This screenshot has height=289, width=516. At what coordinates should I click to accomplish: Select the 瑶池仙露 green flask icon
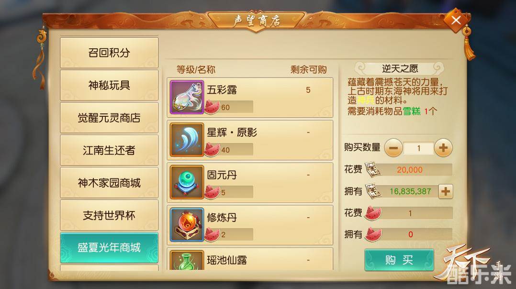tap(187, 260)
